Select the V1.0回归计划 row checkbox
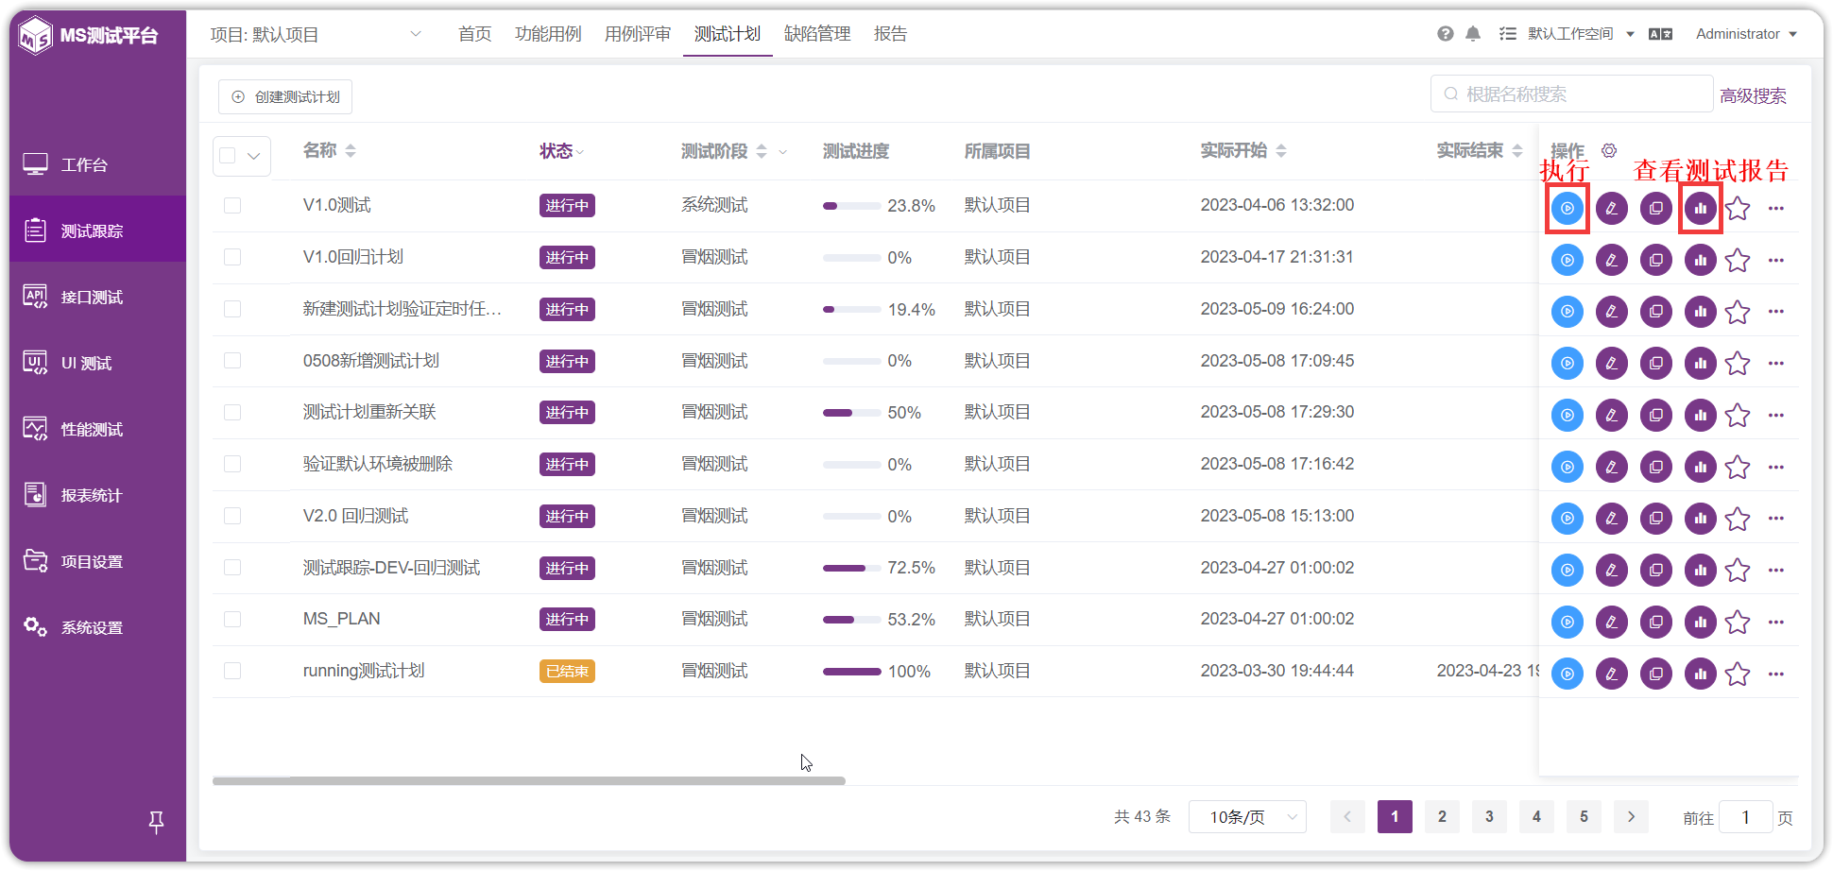The image size is (1833, 871). pyautogui.click(x=232, y=257)
